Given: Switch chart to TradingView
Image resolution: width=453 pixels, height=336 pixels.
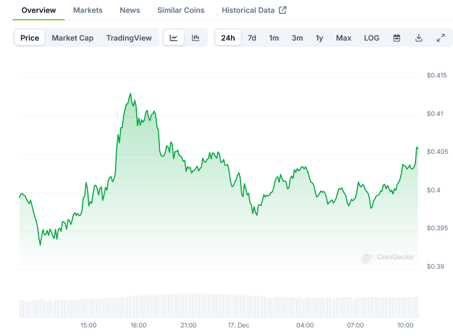Looking at the screenshot, I should point(129,38).
